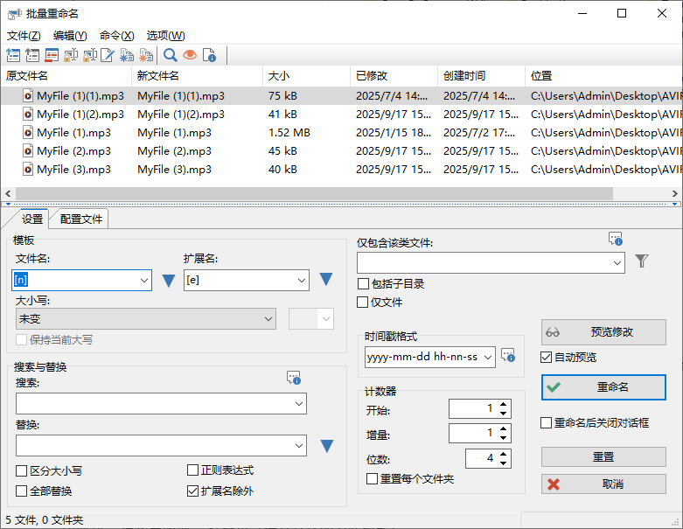Open the 选项(W) menu

coord(166,36)
